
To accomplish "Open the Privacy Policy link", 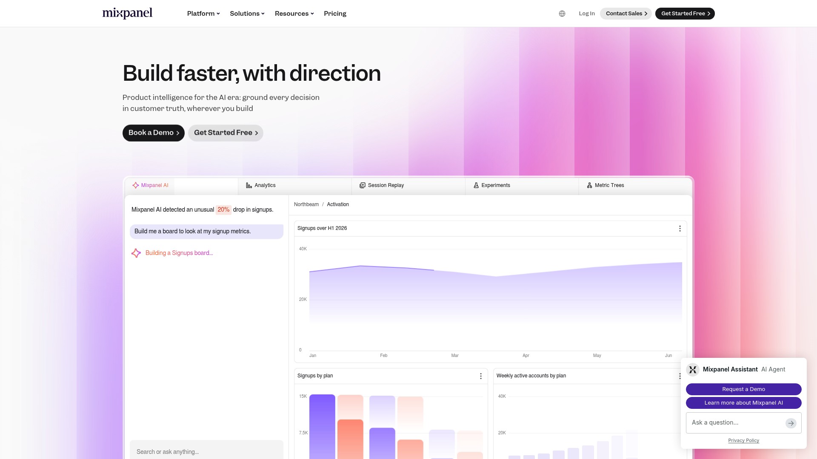I will 744,441.
